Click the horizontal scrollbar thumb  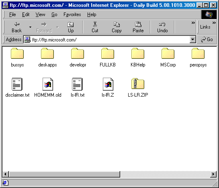[x=64, y=174]
